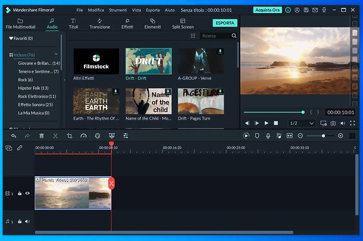The image size is (363, 241).
Task: Open the Aiuto menu
Action: [x=170, y=10]
